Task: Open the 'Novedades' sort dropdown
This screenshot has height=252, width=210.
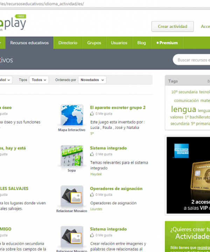Action: coord(92,80)
